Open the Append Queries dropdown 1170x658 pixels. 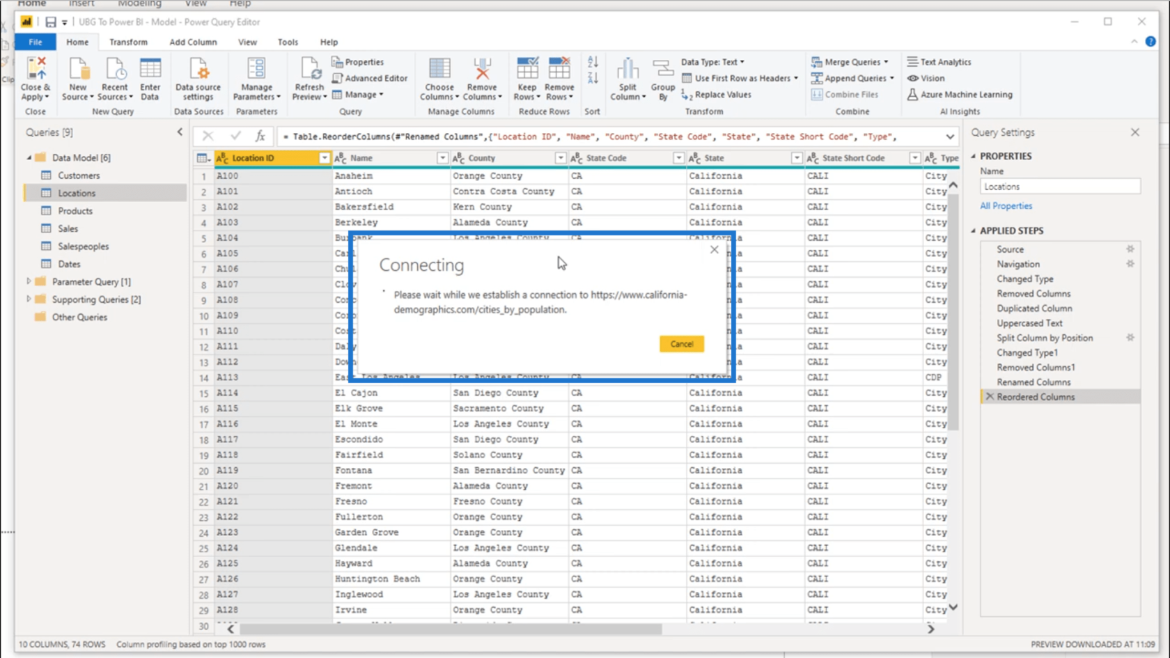pyautogui.click(x=891, y=78)
